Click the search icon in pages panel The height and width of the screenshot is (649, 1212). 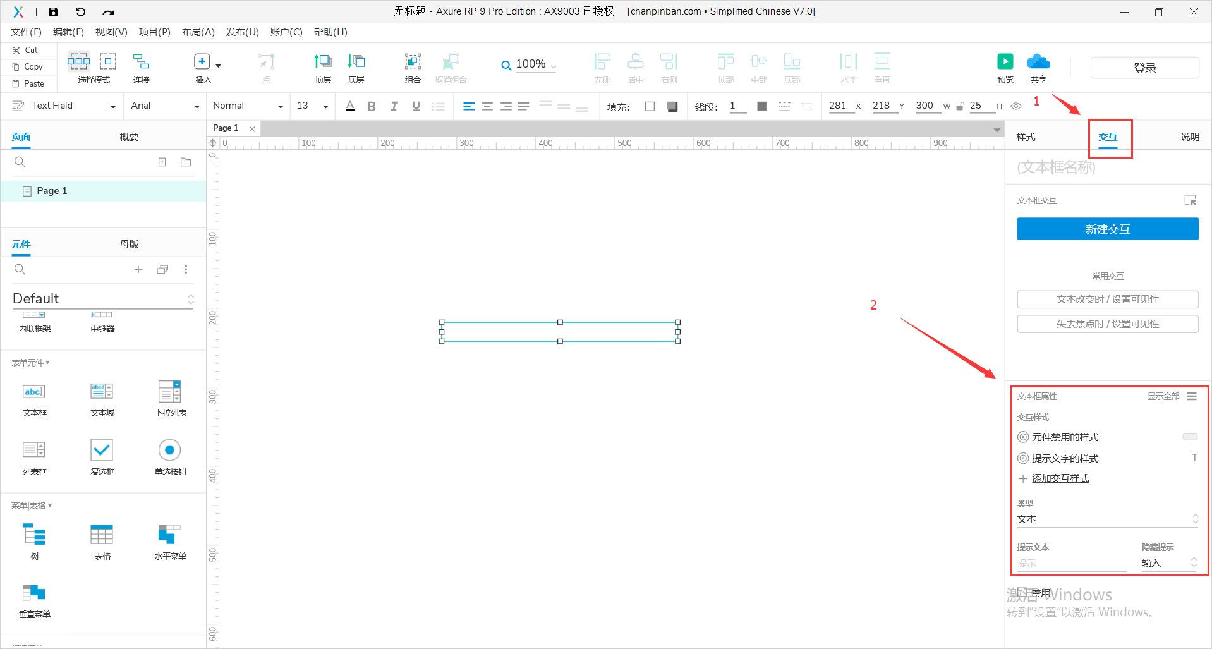[20, 162]
